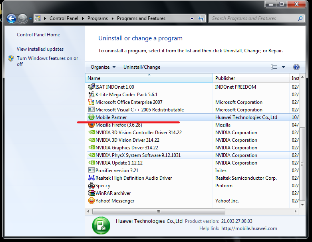This screenshot has width=312, height=242.
Task: Select Control Panel in the breadcrumb
Action: [64, 18]
